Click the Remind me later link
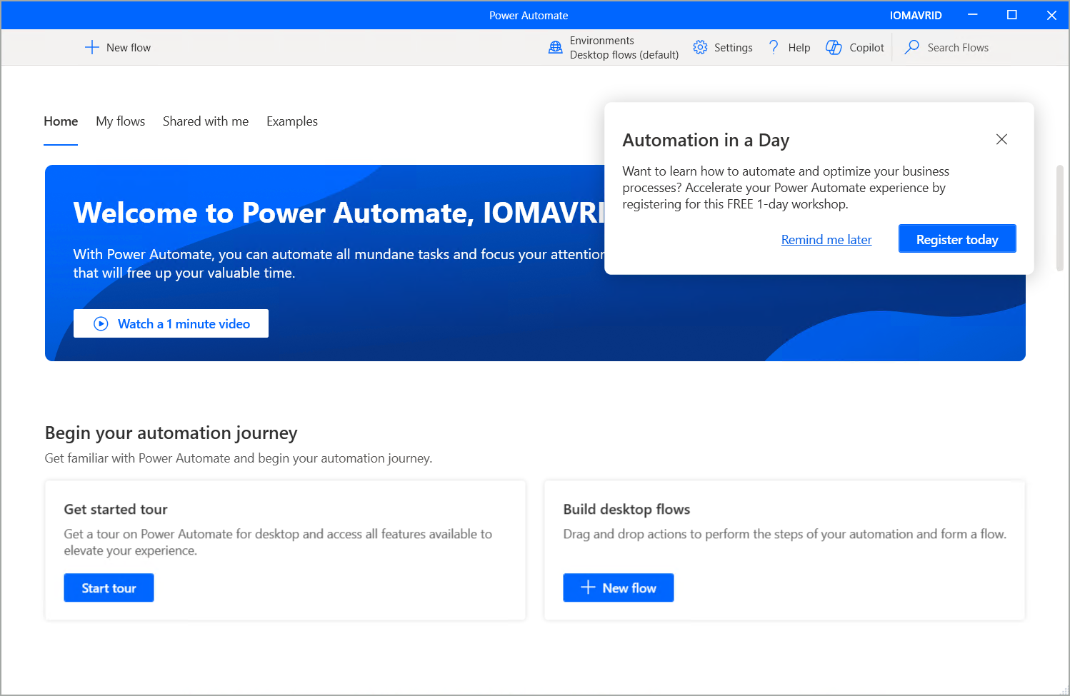Image resolution: width=1070 pixels, height=696 pixels. click(x=826, y=239)
